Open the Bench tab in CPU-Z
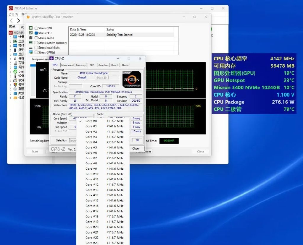303x245 pixels. coord(115,65)
